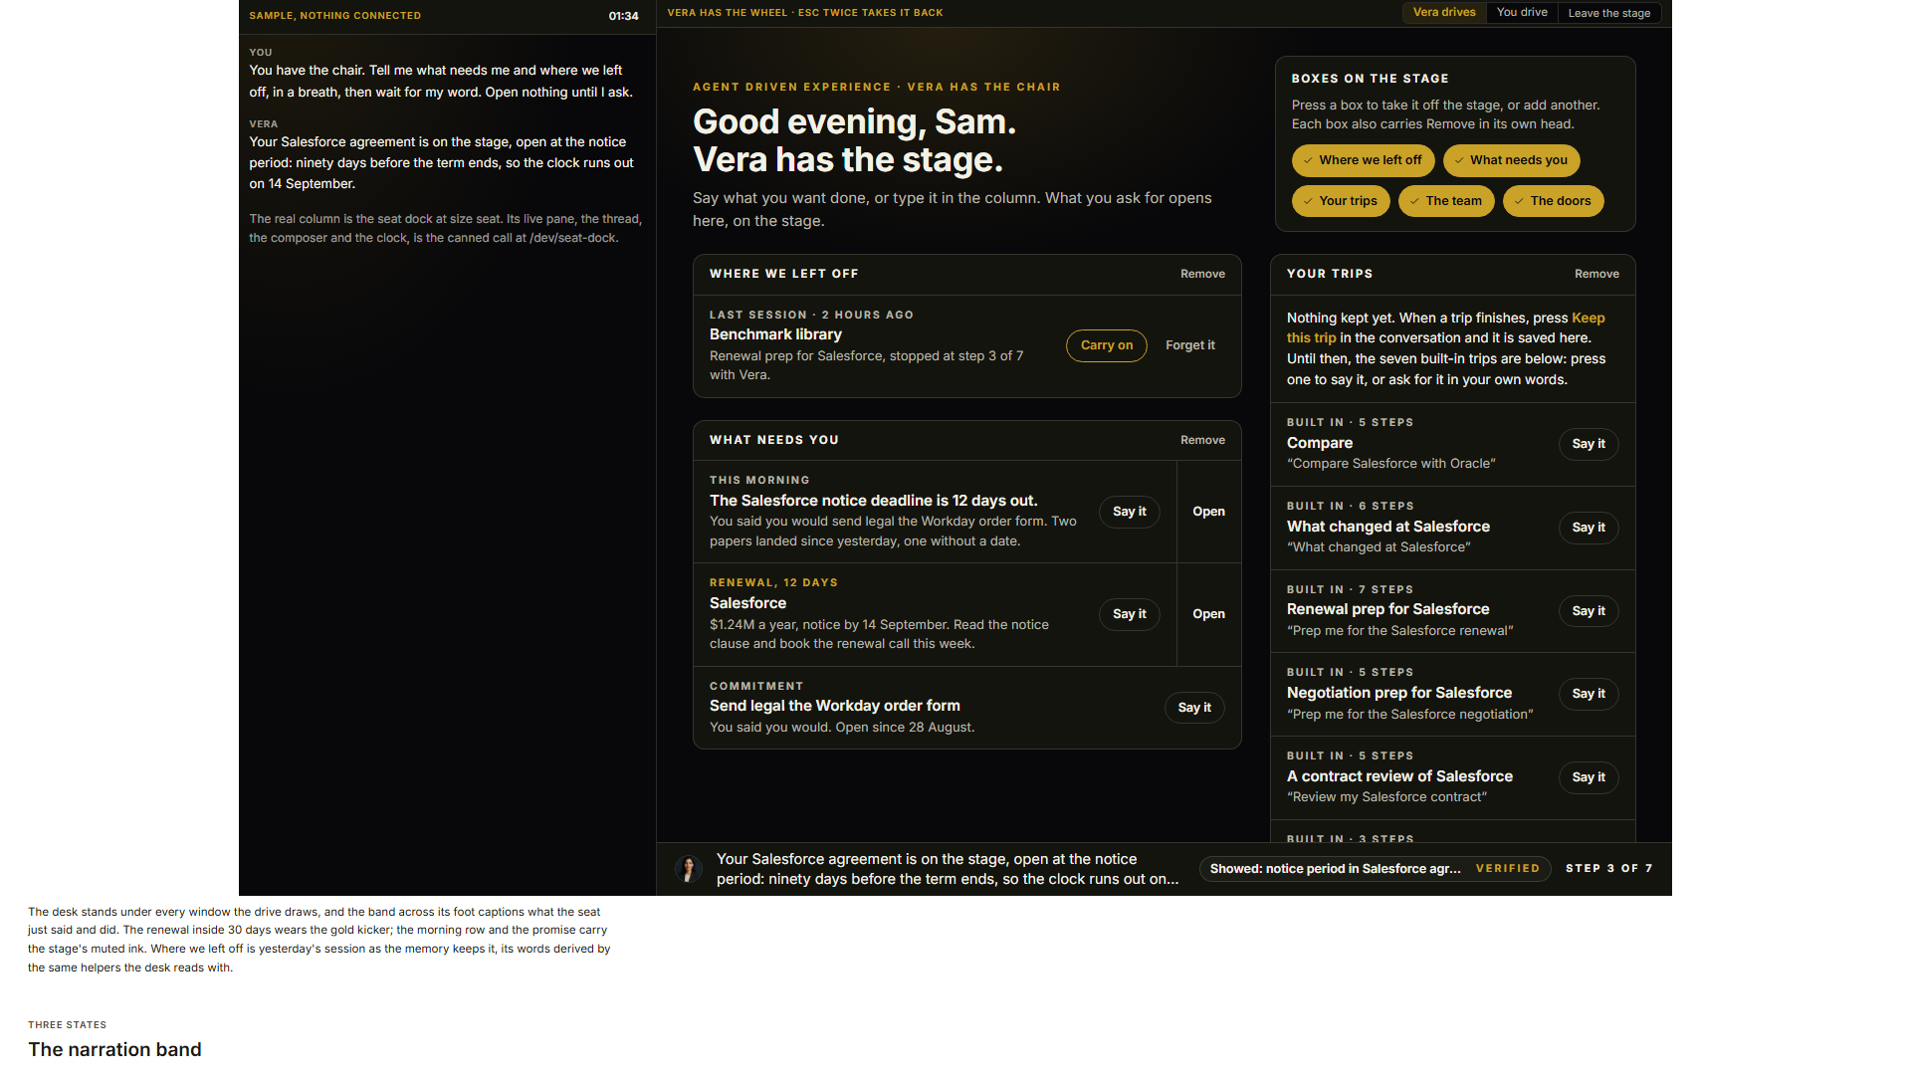Screen dimensions: 1911x1075
Task: Say it for 'Negotiation prep for Salesforce'
Action: pyautogui.click(x=1589, y=694)
